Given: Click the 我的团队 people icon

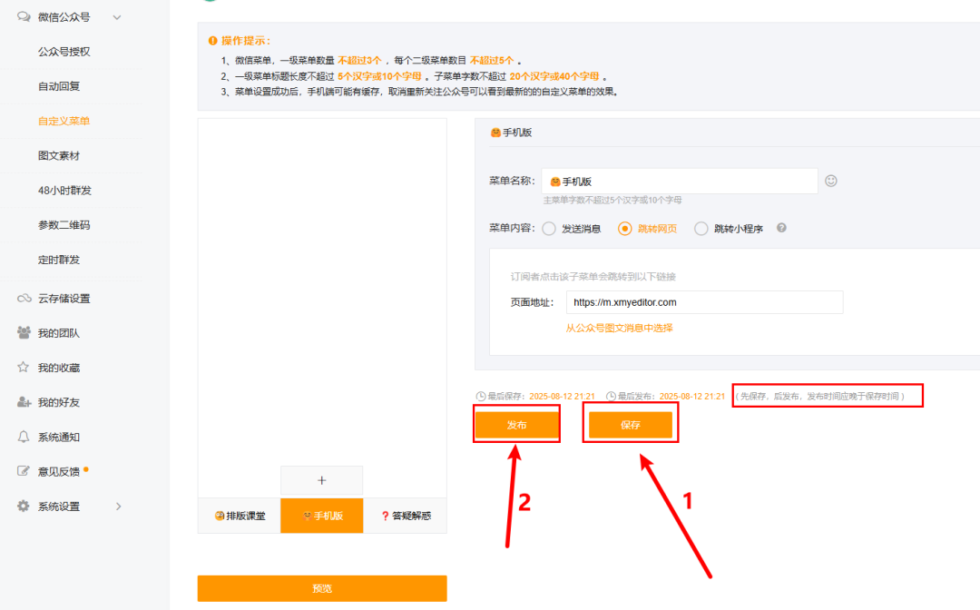Looking at the screenshot, I should tap(24, 333).
